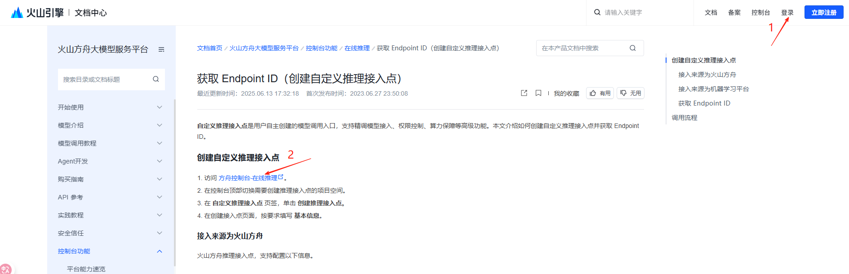The image size is (849, 274).
Task: Expand the 实践教程 section
Action: pos(160,215)
